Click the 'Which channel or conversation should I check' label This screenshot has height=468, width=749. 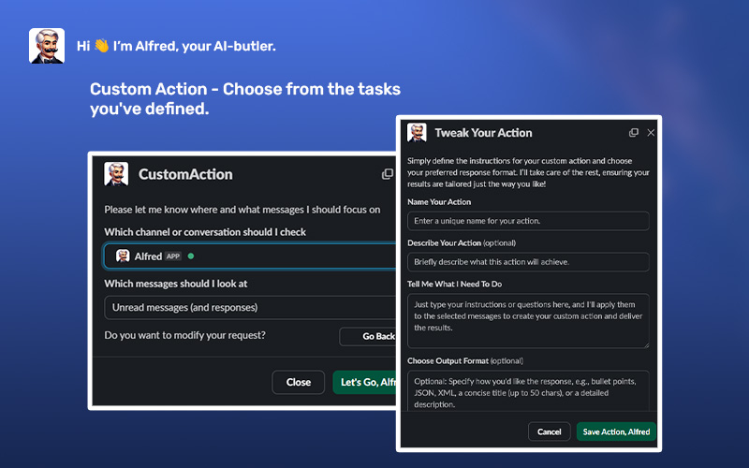click(205, 232)
